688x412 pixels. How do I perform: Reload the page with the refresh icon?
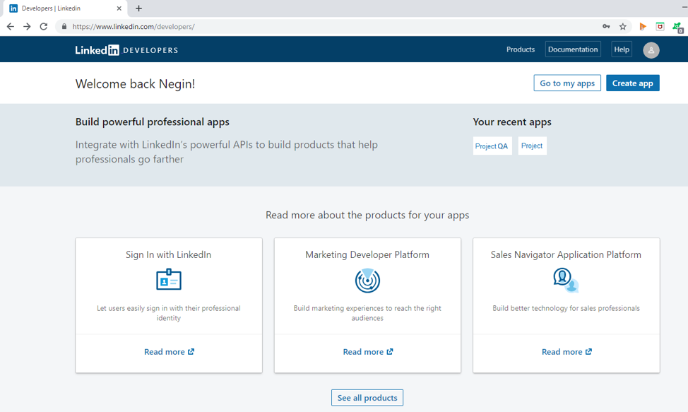pos(43,27)
